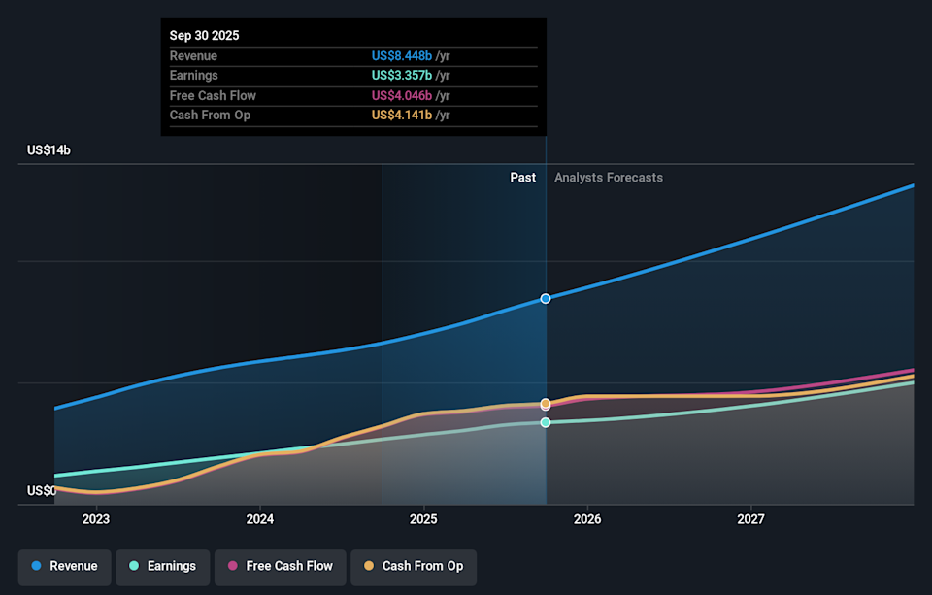Select the orange Cash From Op point marker
932x595 pixels.
click(x=545, y=403)
